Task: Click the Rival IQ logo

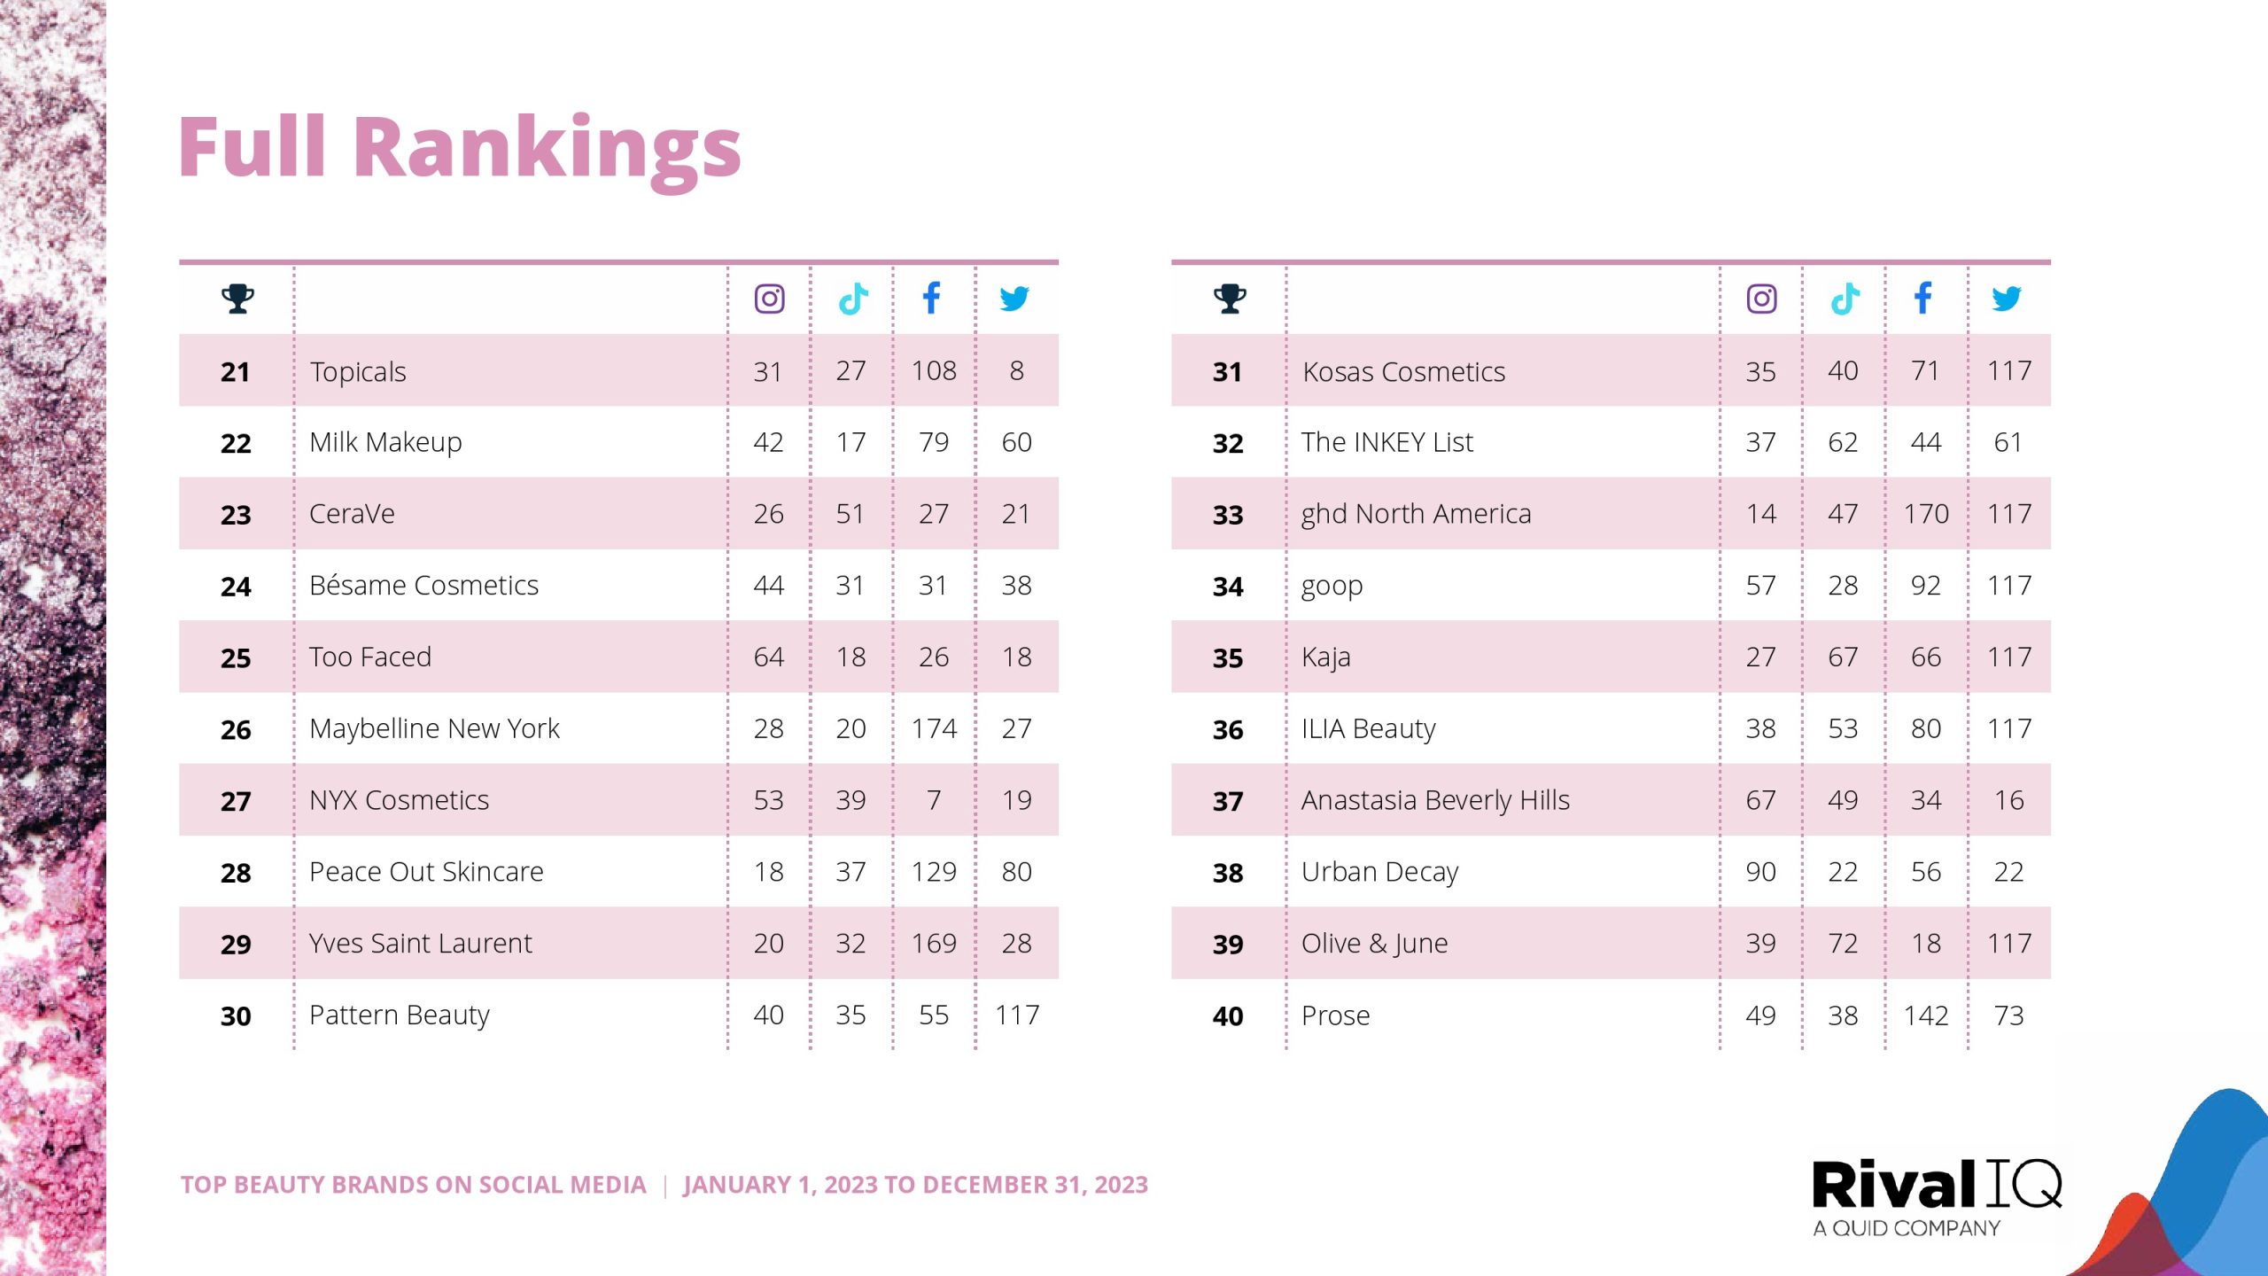Action: pyautogui.click(x=1936, y=1194)
